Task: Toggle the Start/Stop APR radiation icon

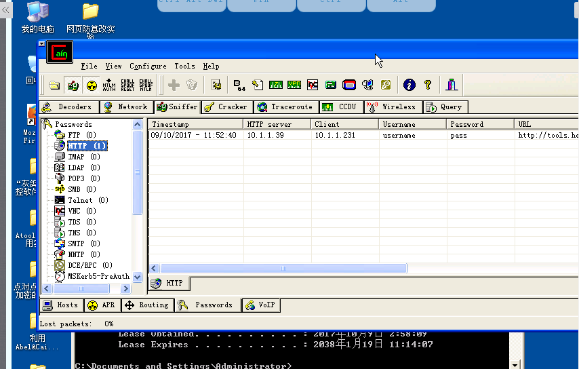Action: click(92, 85)
